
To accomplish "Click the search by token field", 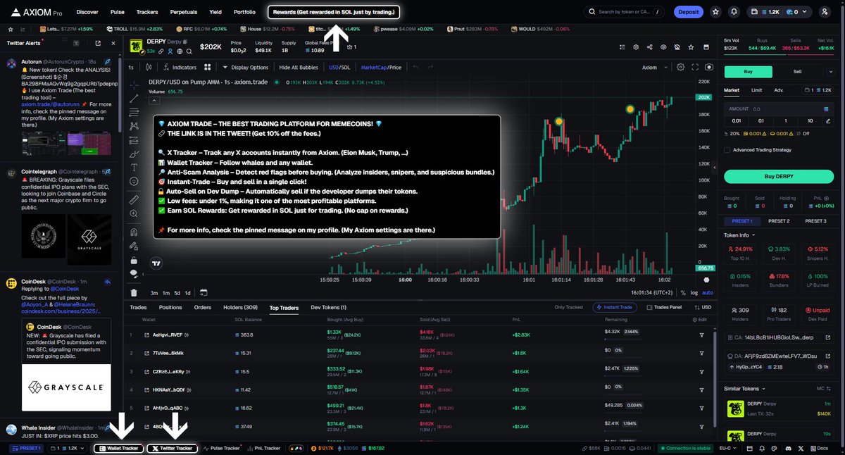I will [x=625, y=12].
